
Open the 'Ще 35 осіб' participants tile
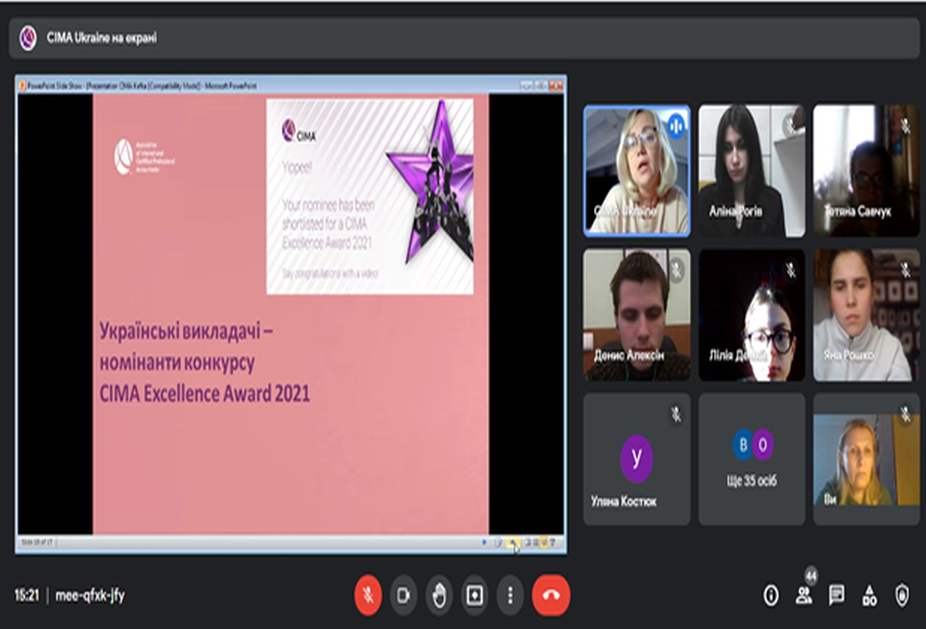coord(751,459)
